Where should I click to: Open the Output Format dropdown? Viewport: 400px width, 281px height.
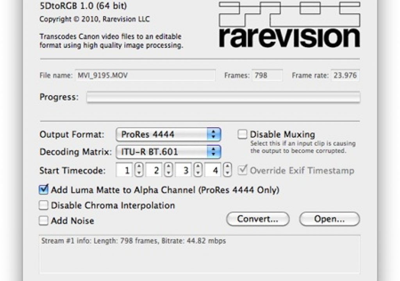click(168, 134)
